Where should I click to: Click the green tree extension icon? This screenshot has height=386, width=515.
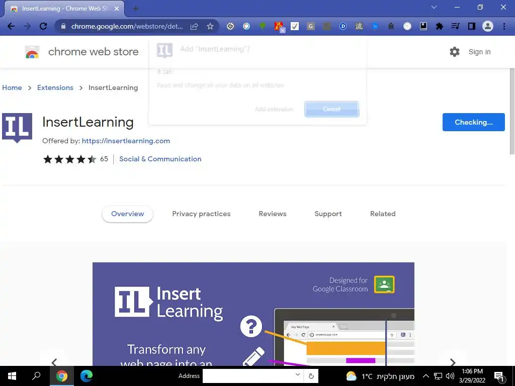263,26
